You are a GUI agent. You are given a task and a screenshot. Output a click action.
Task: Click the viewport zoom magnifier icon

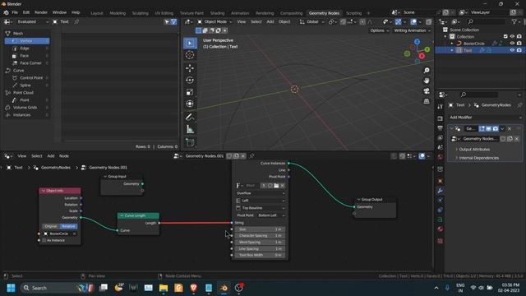tap(427, 71)
